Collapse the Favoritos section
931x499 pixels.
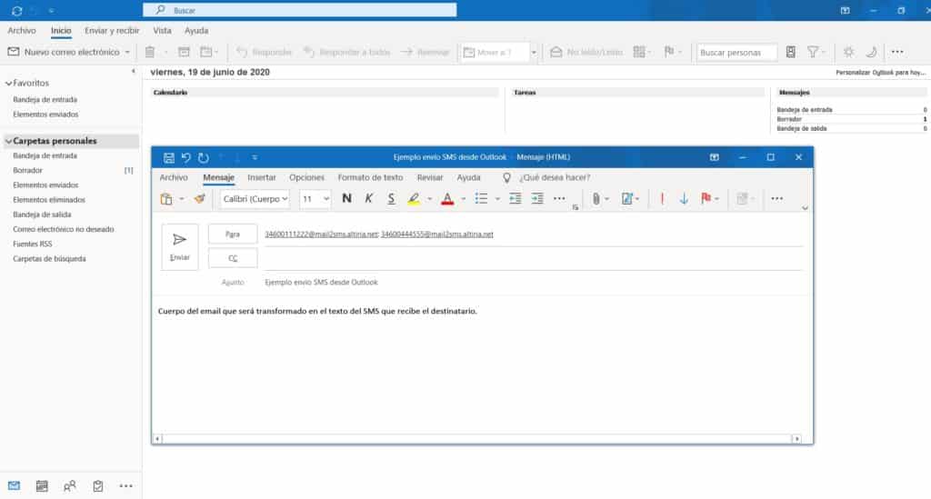[8, 84]
